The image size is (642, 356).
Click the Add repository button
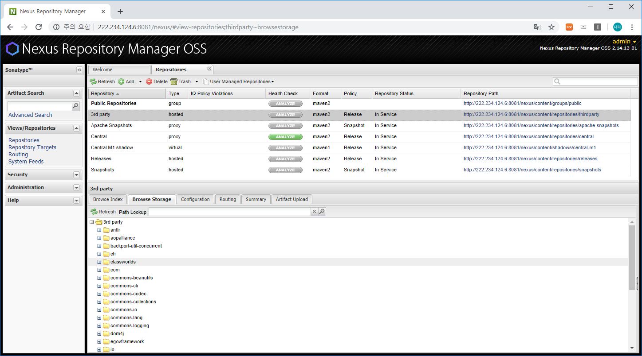[130, 81]
